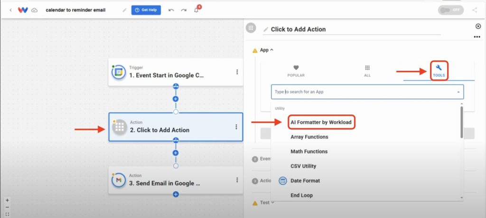
Task: Switch to the Tools tab
Action: pos(439,71)
